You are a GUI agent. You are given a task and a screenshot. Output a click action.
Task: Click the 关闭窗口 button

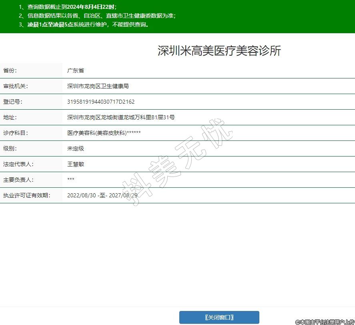219,317
